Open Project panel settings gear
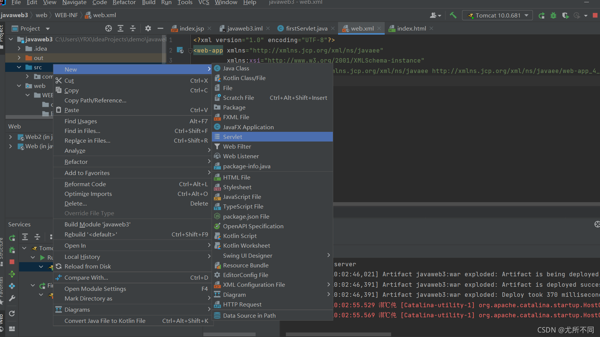Viewport: 600px width, 337px height. [148, 28]
